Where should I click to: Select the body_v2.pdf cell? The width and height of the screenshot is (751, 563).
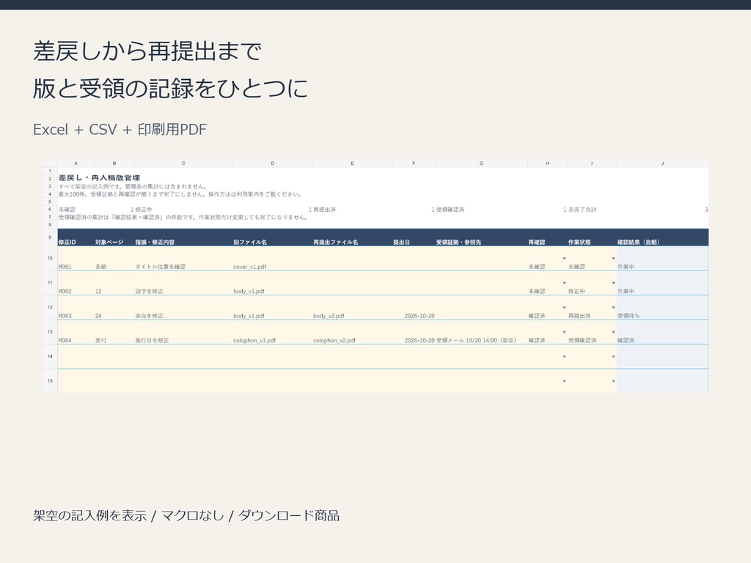(353, 308)
